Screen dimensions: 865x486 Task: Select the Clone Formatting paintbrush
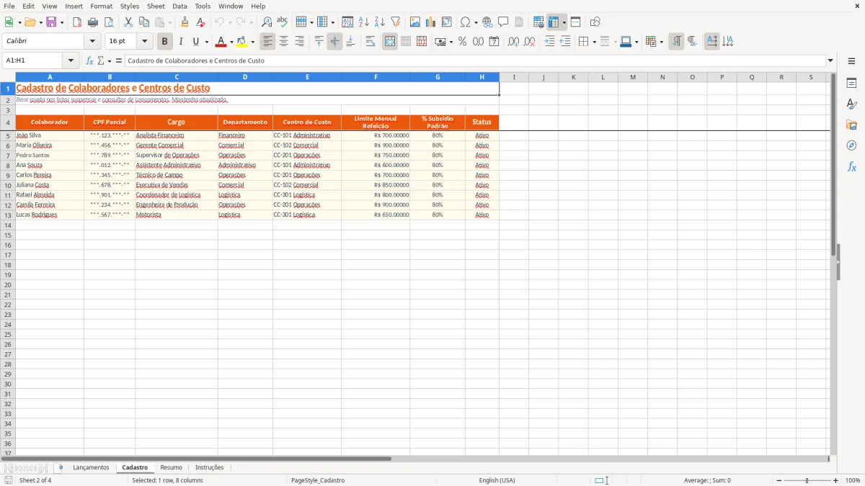point(185,22)
